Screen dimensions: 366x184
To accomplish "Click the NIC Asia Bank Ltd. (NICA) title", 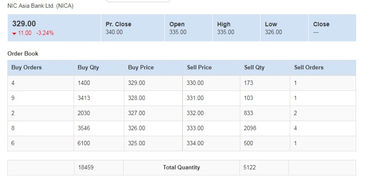I will pos(41,6).
